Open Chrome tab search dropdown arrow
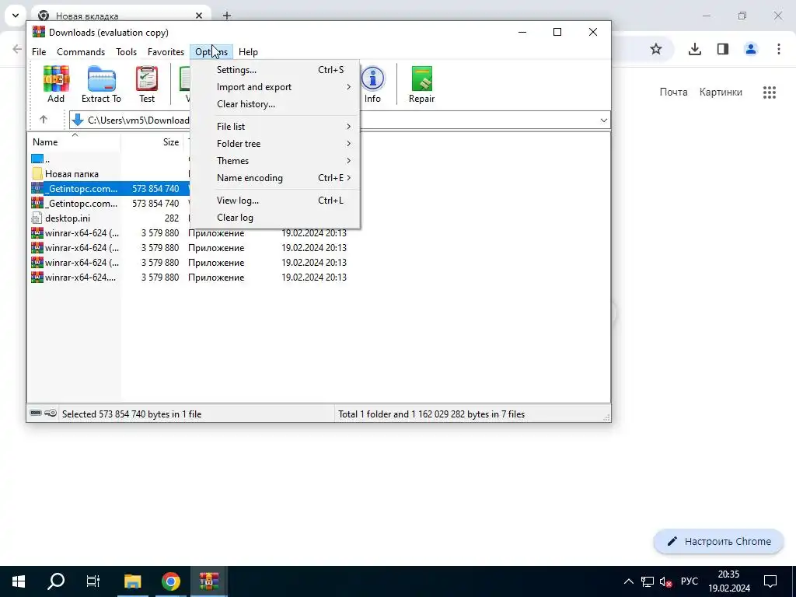796x597 pixels. click(x=16, y=16)
